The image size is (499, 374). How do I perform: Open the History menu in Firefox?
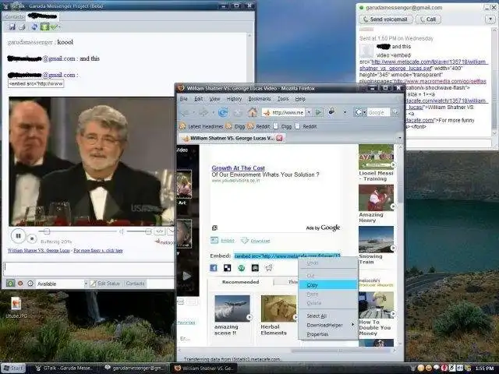(234, 99)
